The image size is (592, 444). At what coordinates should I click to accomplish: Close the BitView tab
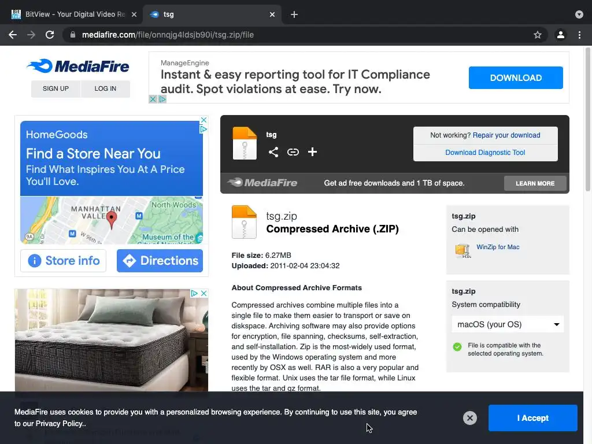coord(134,14)
